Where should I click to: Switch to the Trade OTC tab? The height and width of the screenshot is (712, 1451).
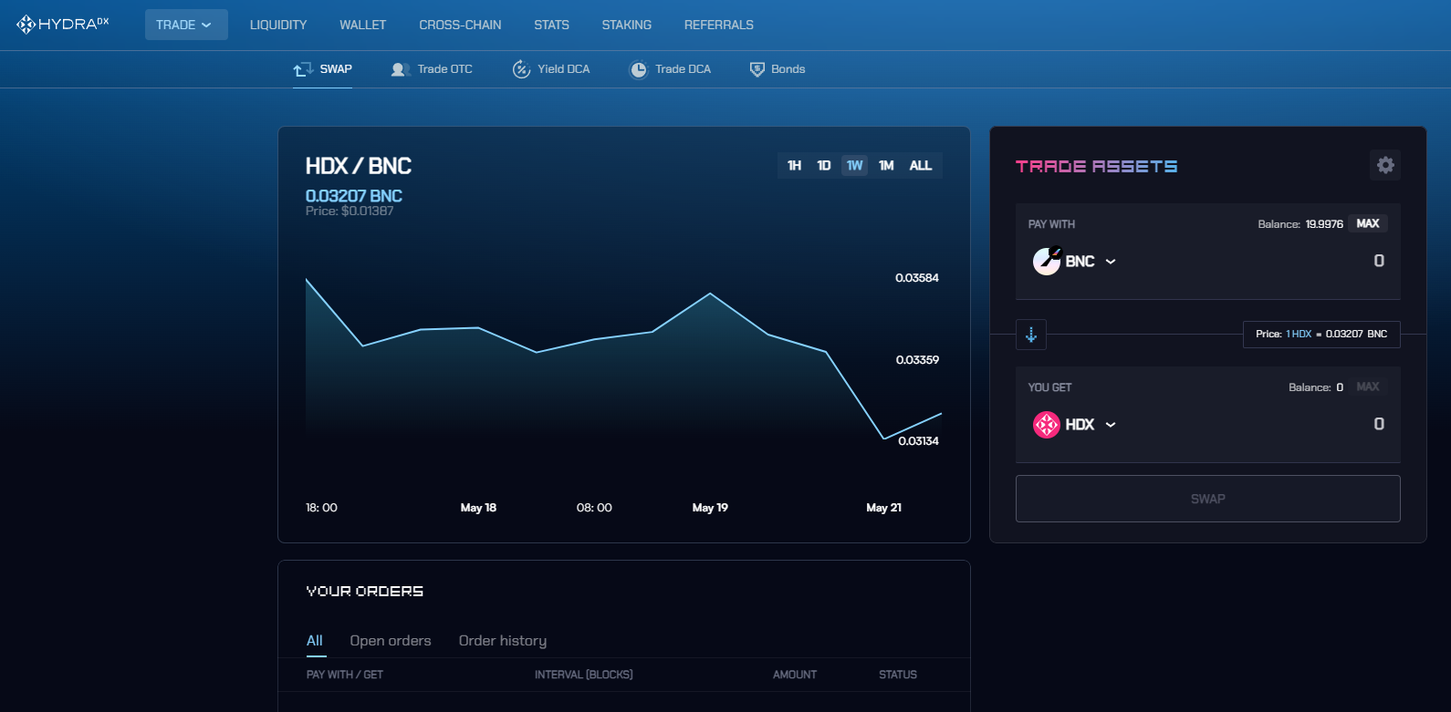coord(432,69)
